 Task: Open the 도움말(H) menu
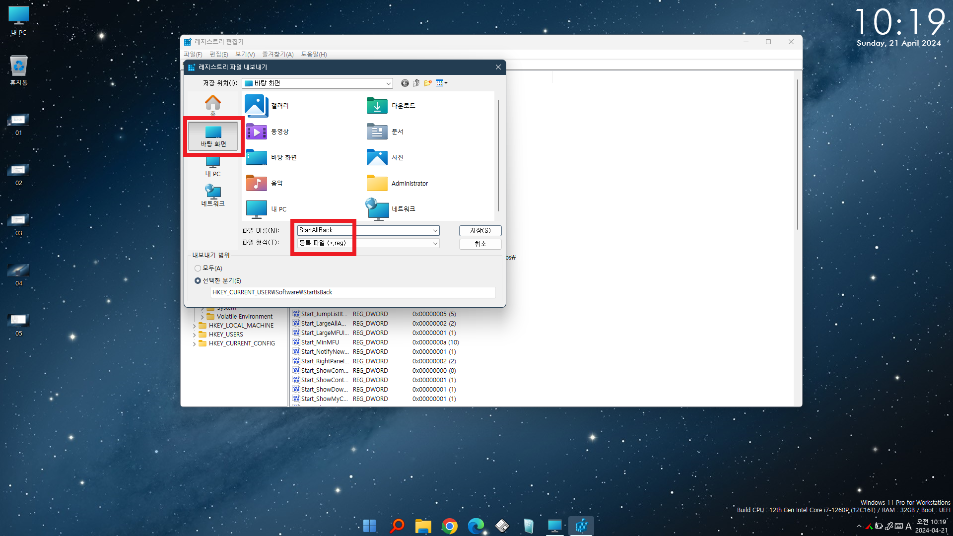click(x=314, y=54)
